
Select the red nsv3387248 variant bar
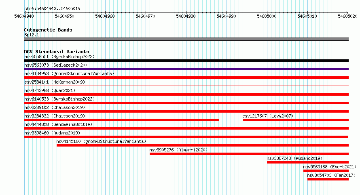point(308,162)
